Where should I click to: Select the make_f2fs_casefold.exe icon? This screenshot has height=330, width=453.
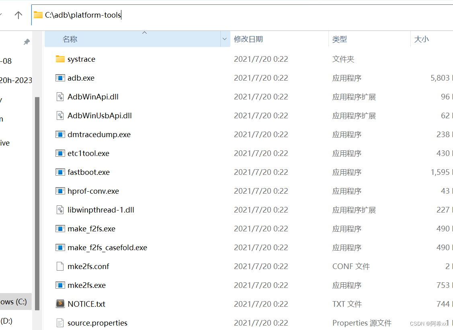(x=60, y=247)
